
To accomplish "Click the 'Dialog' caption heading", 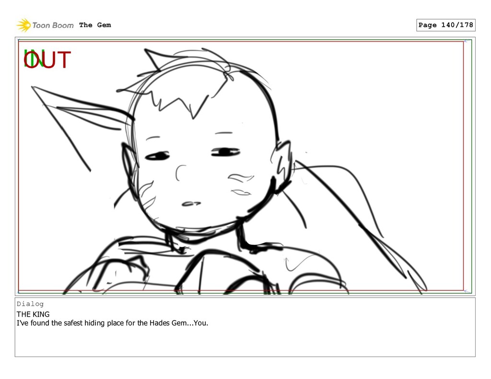I will pos(30,304).
